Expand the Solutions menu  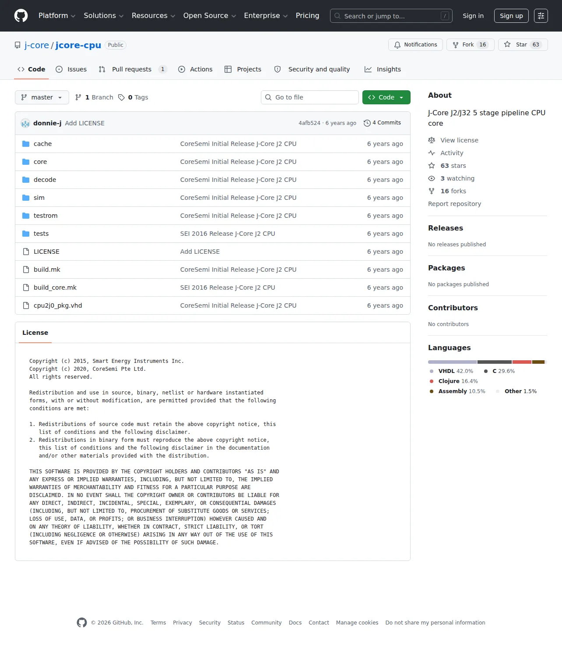click(104, 16)
